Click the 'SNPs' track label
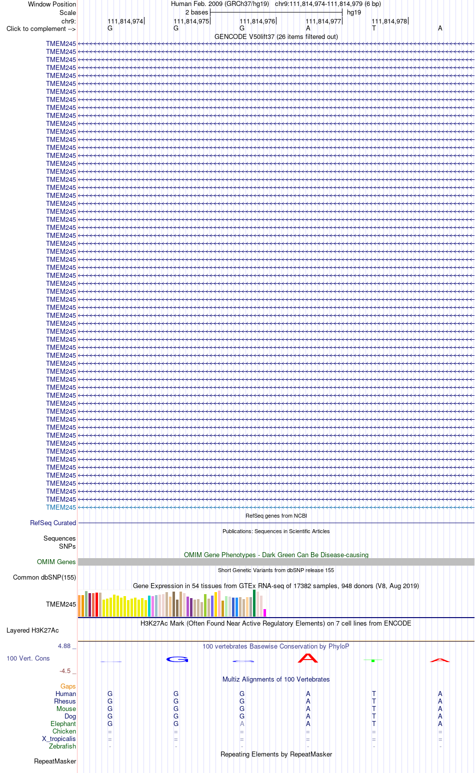This screenshot has width=475, height=773. click(67, 547)
